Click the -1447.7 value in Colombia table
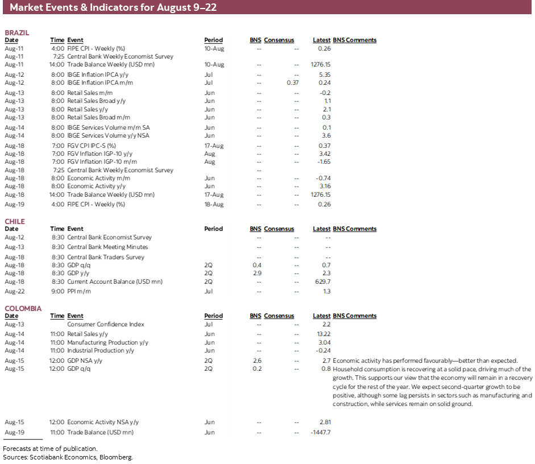The height and width of the screenshot is (464, 535). click(x=321, y=433)
